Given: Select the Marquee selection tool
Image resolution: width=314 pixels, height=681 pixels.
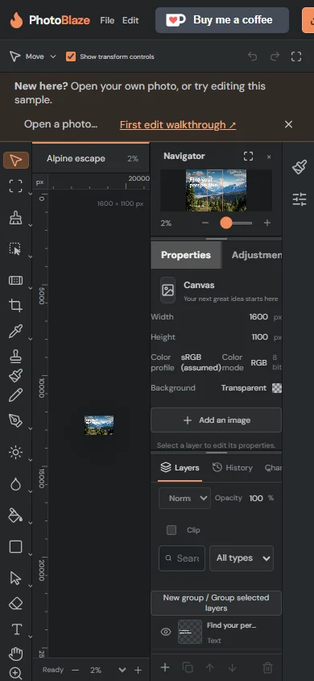Looking at the screenshot, I should (15, 186).
